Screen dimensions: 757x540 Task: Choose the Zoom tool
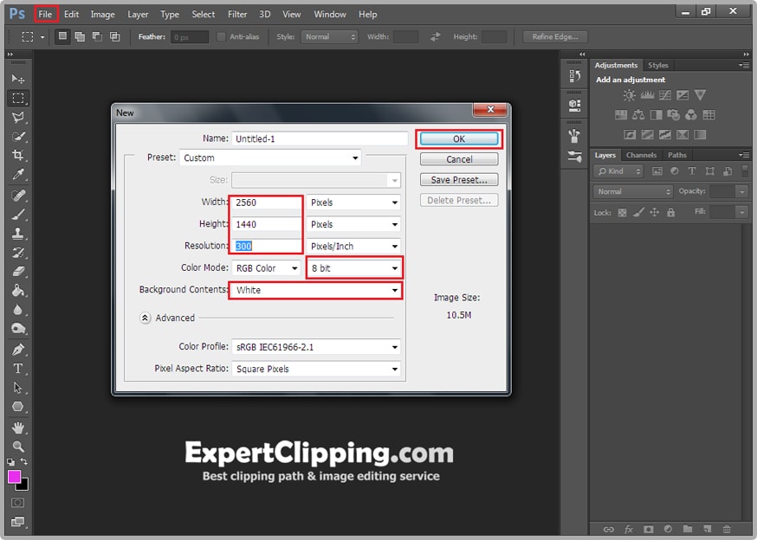[17, 447]
